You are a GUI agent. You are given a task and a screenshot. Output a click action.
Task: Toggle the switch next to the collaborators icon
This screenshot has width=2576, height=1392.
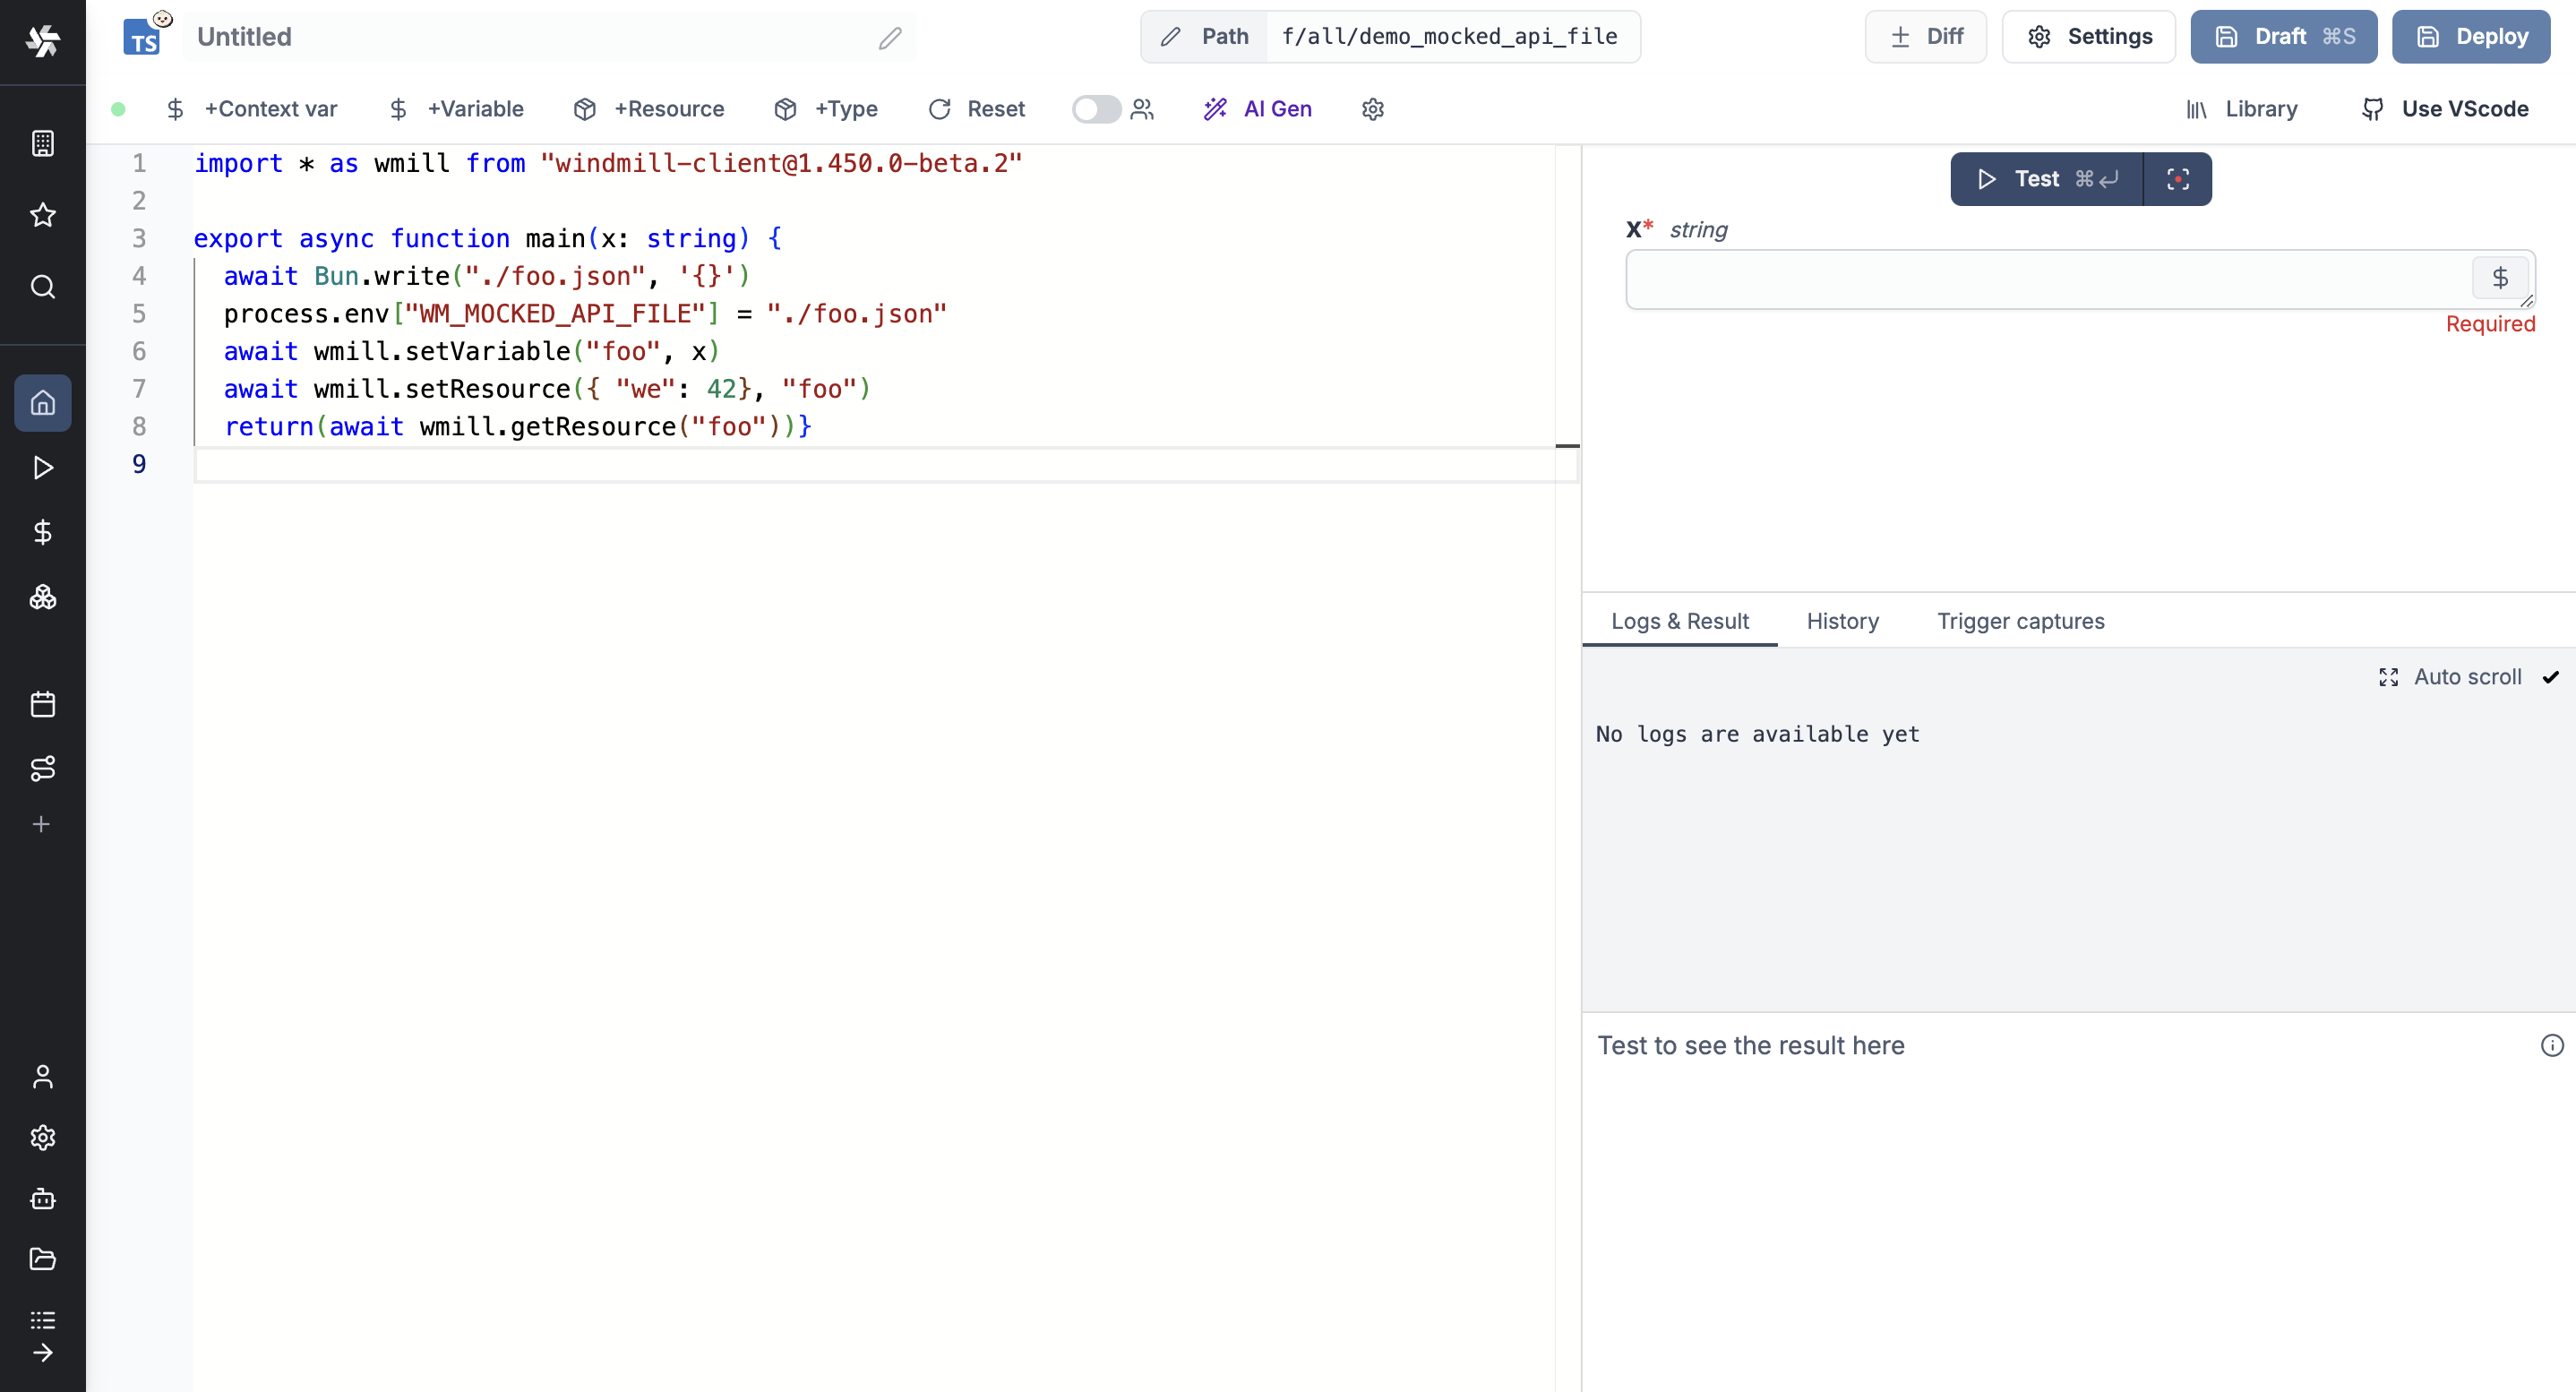(x=1095, y=109)
